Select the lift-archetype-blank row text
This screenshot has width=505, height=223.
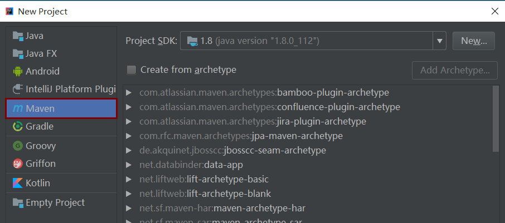[205, 194]
